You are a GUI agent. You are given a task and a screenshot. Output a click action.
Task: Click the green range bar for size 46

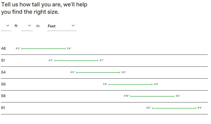click(43, 48)
